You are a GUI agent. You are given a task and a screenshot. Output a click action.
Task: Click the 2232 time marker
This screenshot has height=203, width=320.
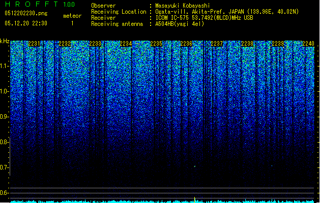(x=65, y=44)
